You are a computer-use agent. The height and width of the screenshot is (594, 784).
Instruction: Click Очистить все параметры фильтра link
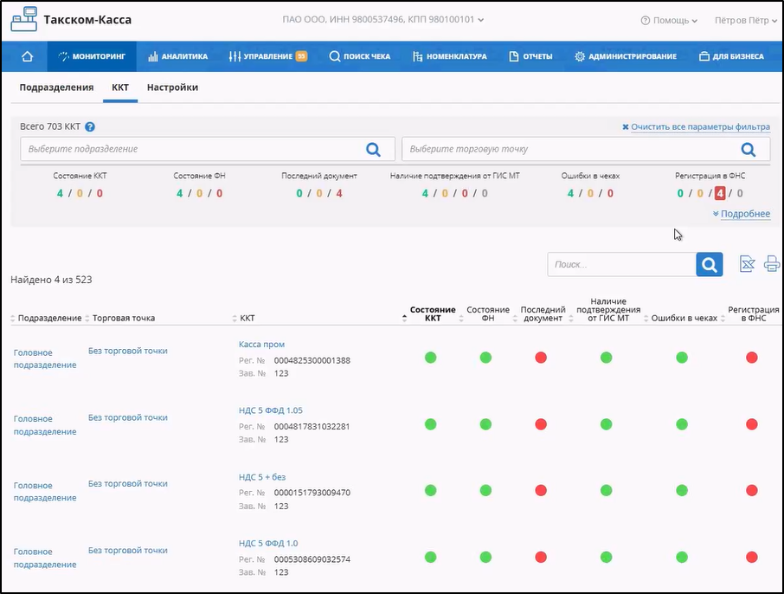click(x=696, y=126)
